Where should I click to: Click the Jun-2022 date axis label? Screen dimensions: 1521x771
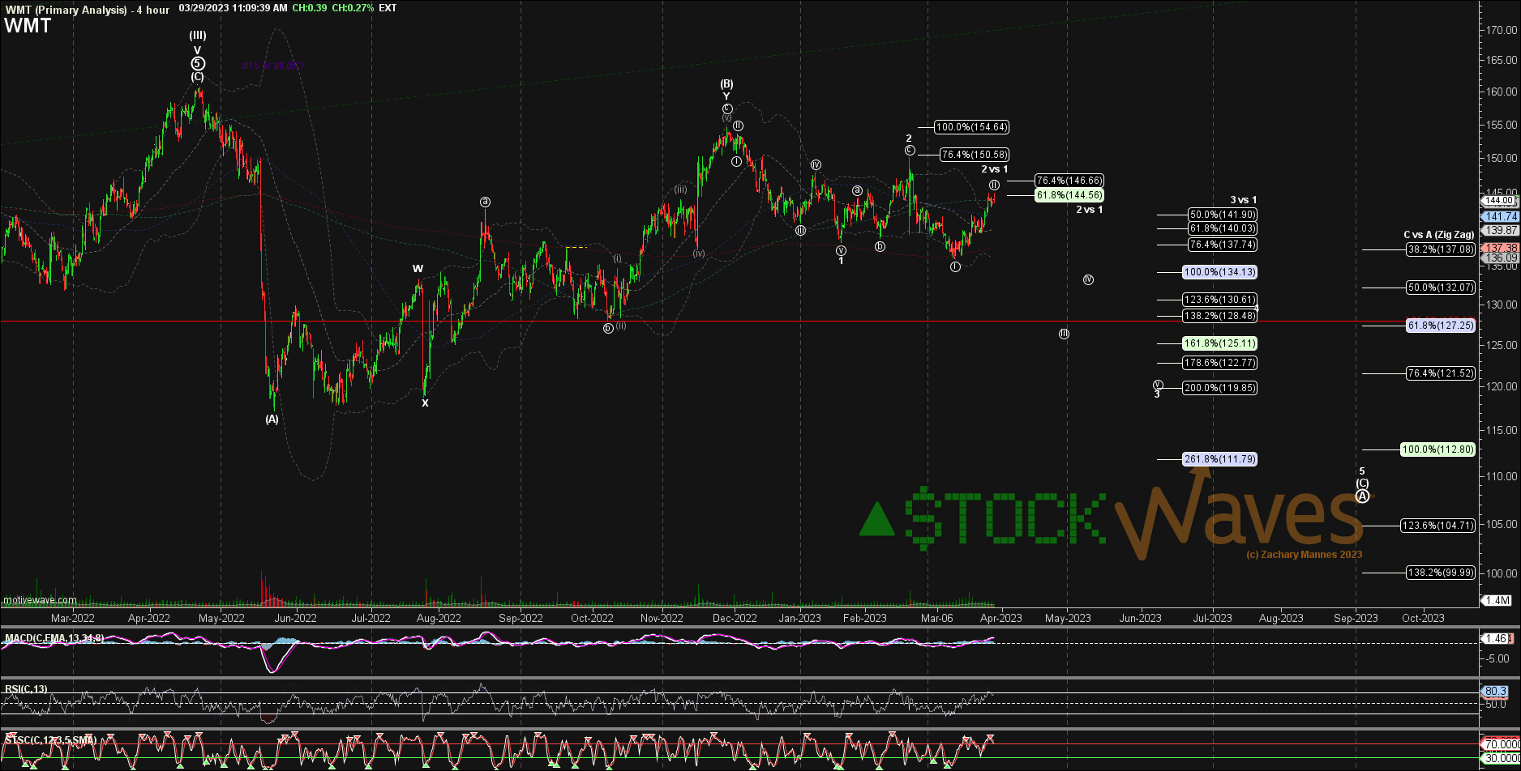point(295,618)
